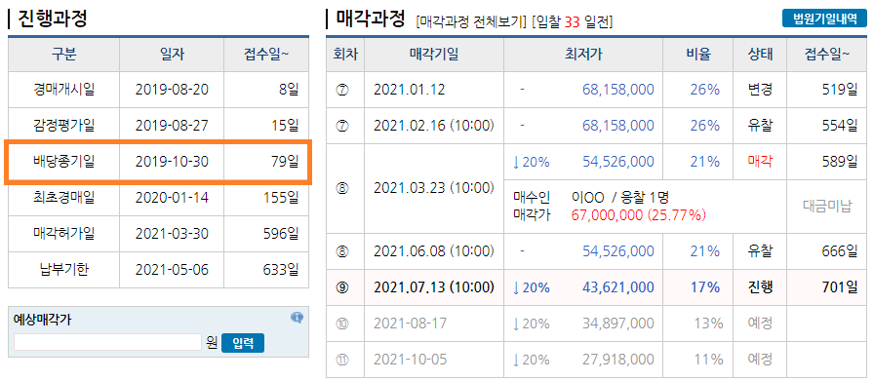Click the red 매각 status
The height and width of the screenshot is (381, 874).
[x=760, y=162]
